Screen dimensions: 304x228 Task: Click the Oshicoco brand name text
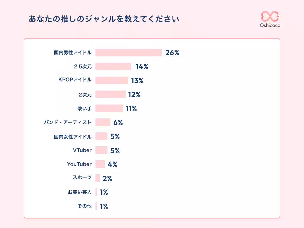click(270, 26)
